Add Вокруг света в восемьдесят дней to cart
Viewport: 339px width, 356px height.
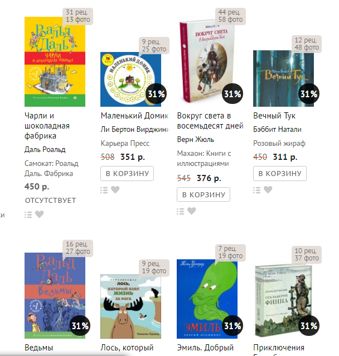(204, 194)
